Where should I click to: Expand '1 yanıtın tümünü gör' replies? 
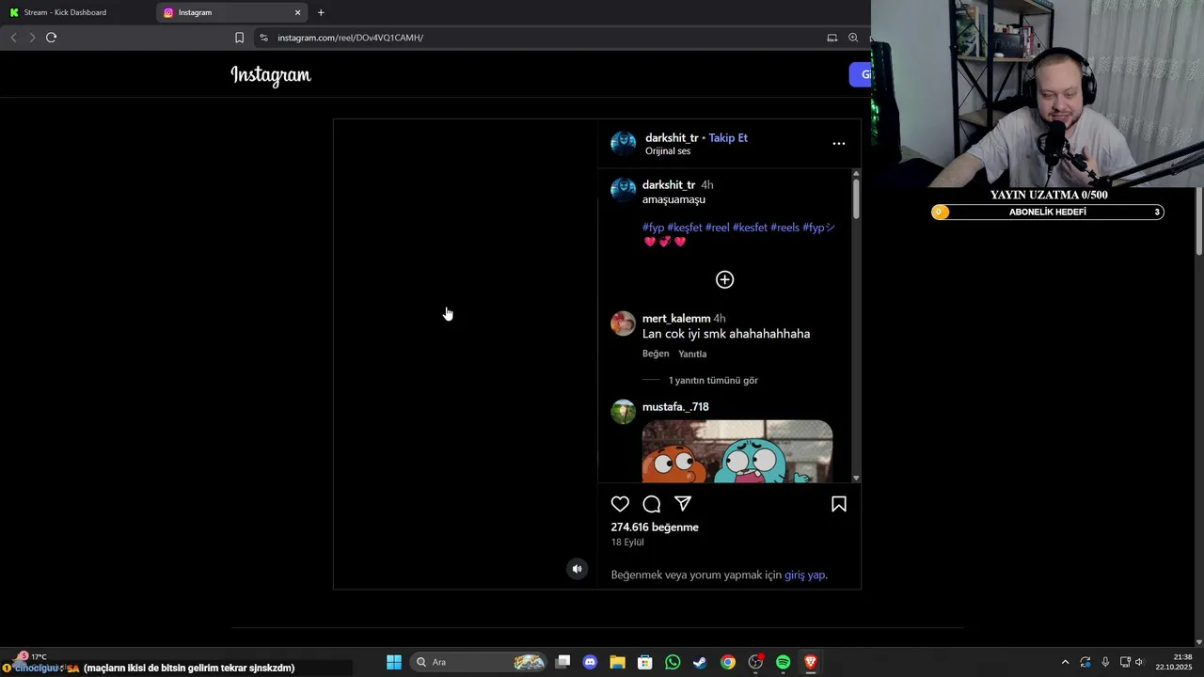[x=713, y=381]
